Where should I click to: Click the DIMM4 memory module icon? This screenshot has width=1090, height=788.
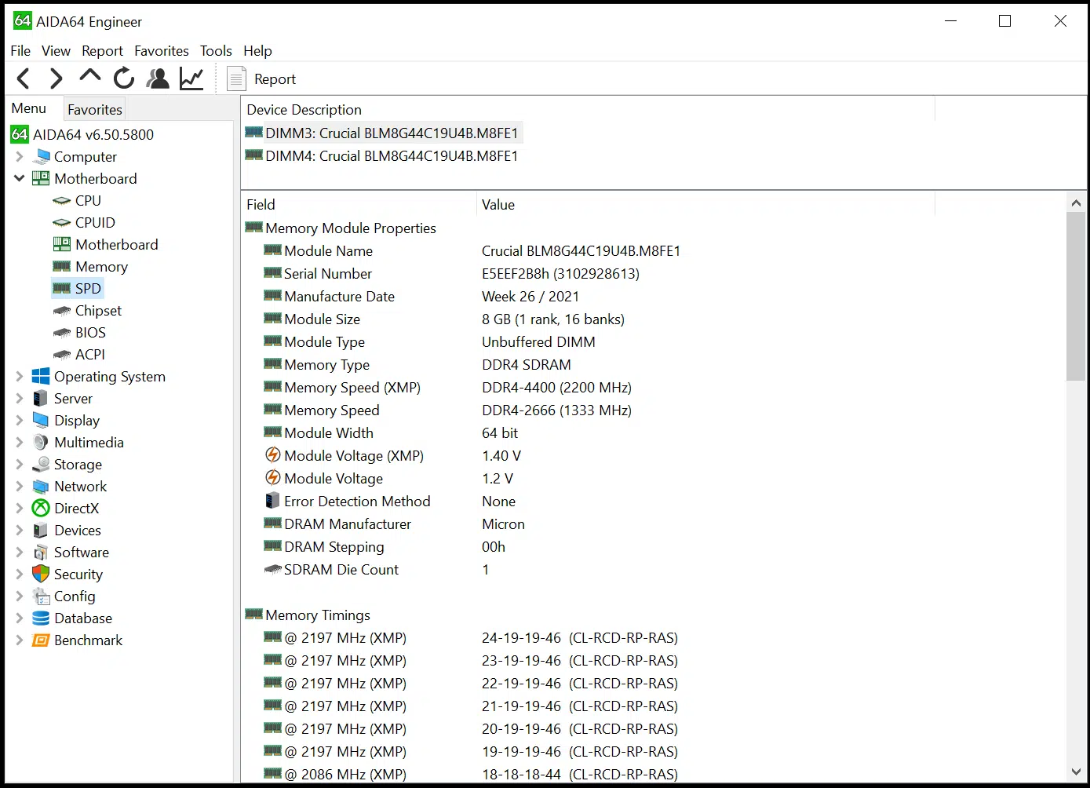tap(253, 155)
